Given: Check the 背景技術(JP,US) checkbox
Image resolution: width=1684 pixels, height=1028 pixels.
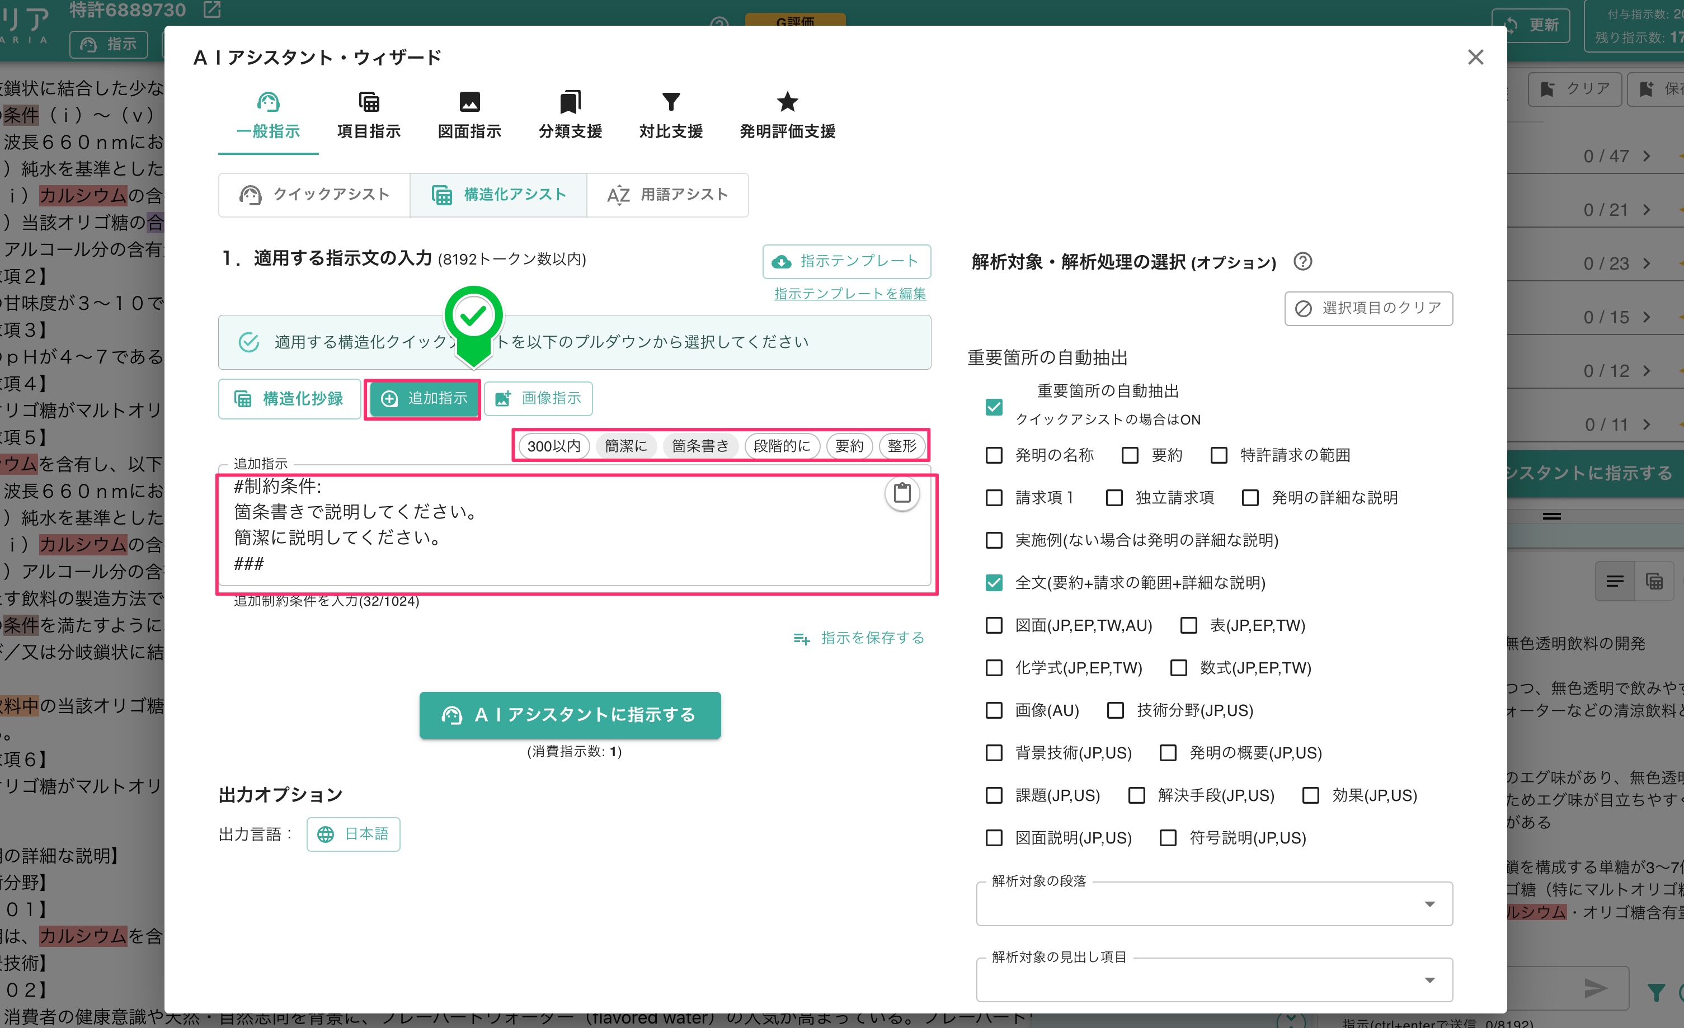Looking at the screenshot, I should click(994, 753).
